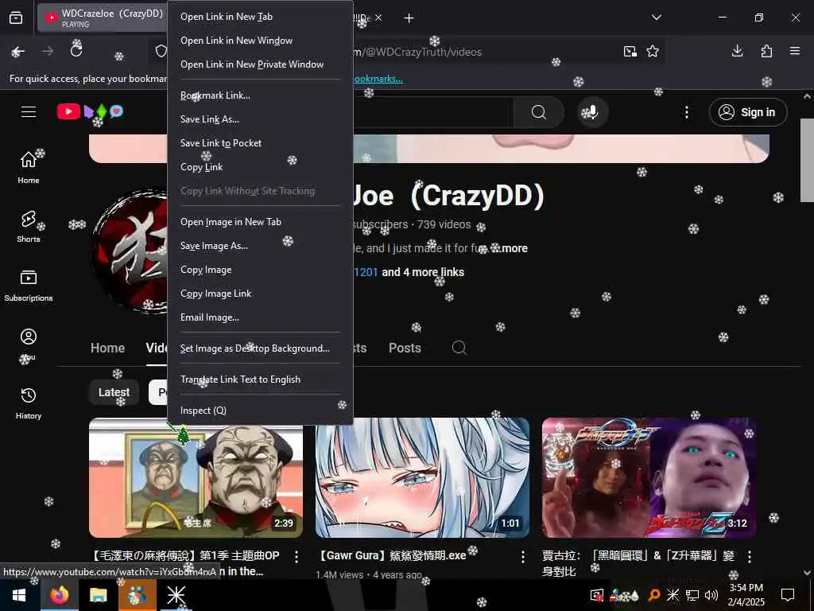Select Email Image...
The image size is (814, 611).
tap(260, 317)
